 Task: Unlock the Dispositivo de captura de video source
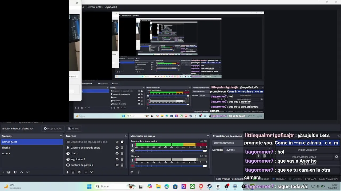[122, 142]
